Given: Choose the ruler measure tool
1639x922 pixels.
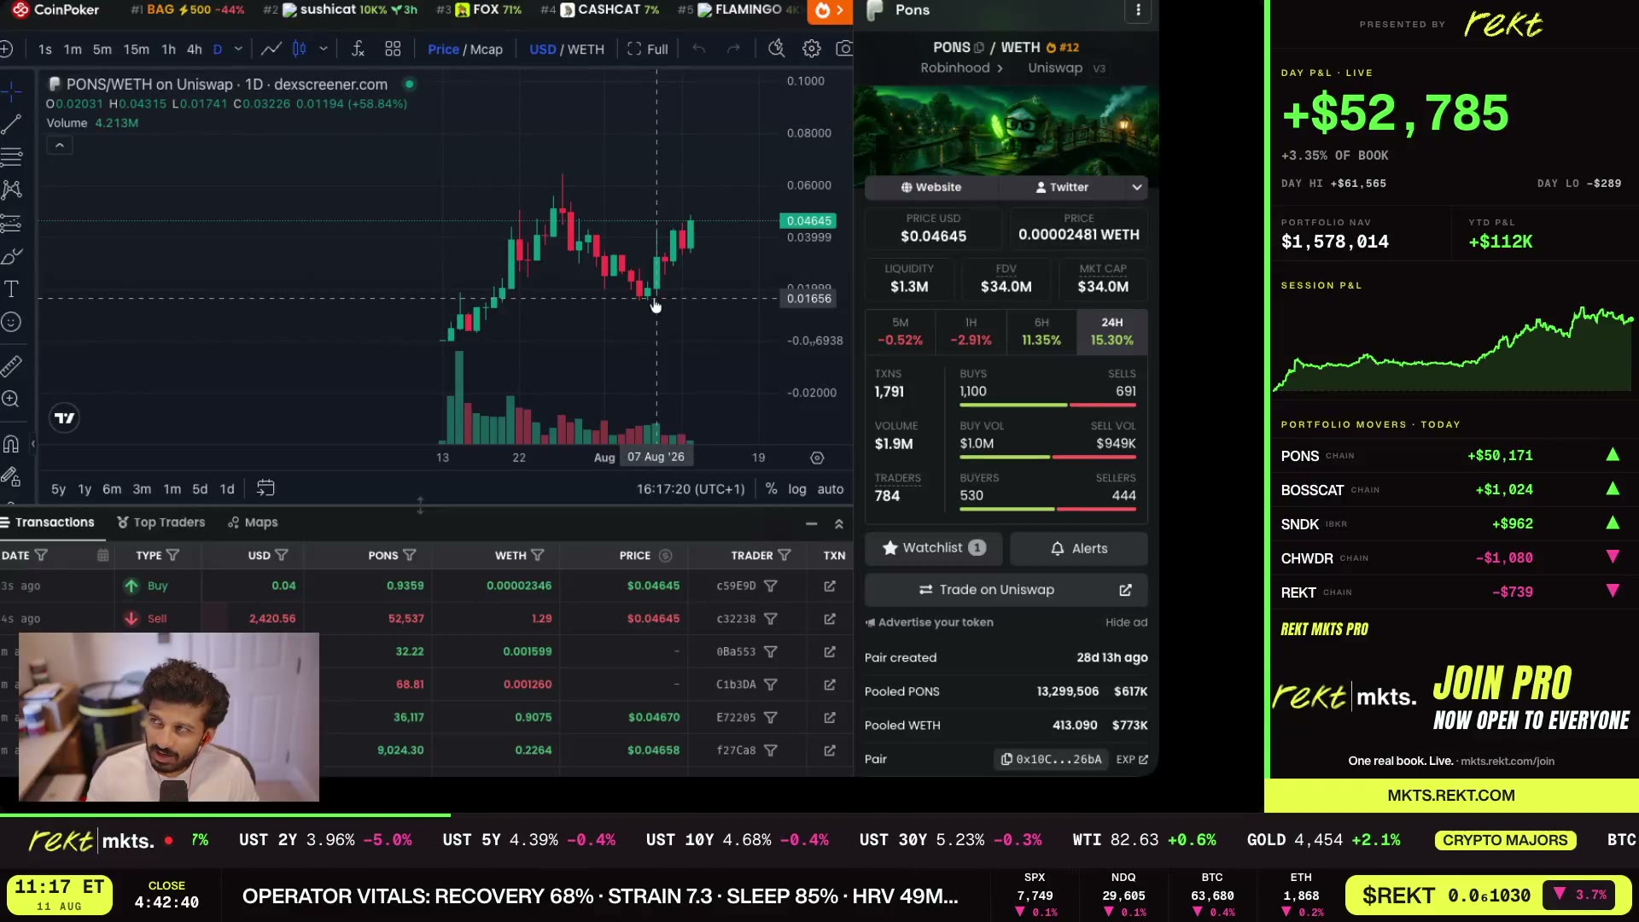Looking at the screenshot, I should [11, 366].
